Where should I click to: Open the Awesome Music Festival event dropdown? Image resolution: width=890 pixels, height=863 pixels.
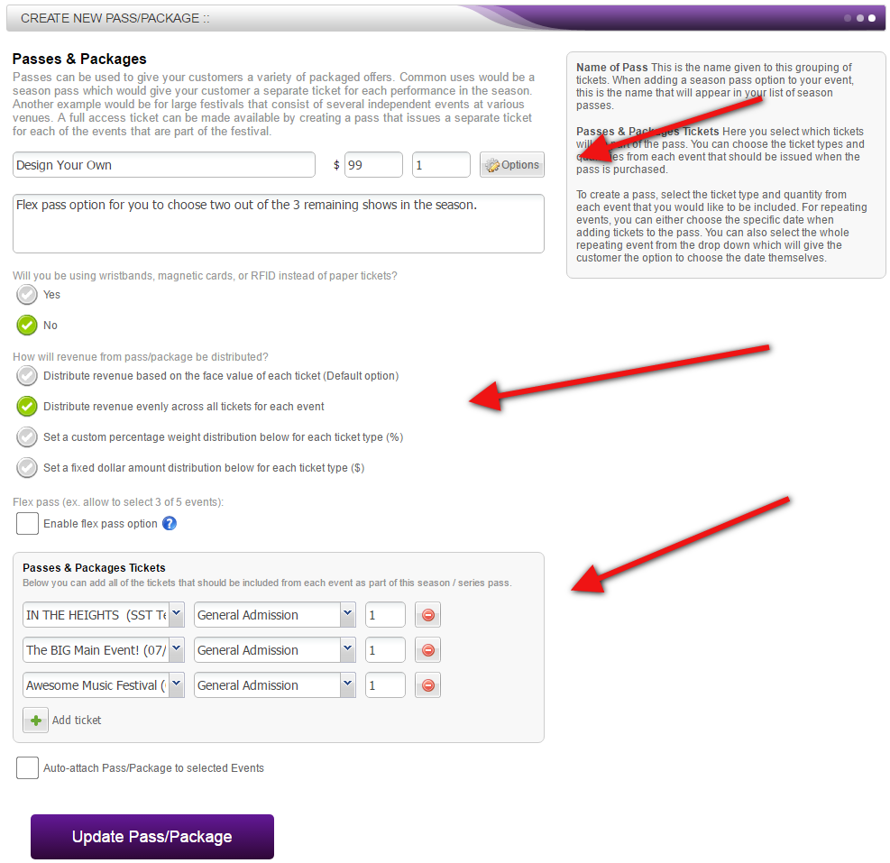(176, 684)
